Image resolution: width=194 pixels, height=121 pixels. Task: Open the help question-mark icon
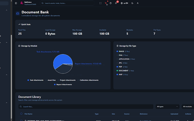(x=111, y=3)
